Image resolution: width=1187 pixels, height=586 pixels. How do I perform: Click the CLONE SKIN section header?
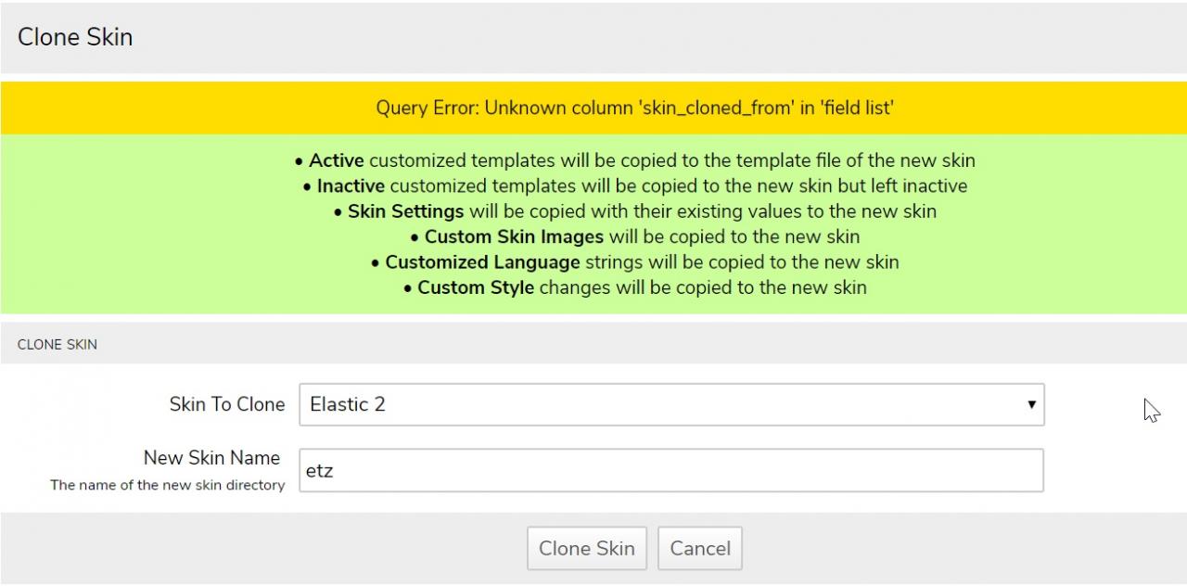[57, 344]
